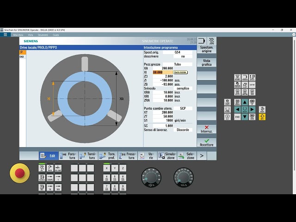Image resolution: width=296 pixels, height=222 pixels.
Task: Click the red emergency stop button
Action: pos(19,173)
